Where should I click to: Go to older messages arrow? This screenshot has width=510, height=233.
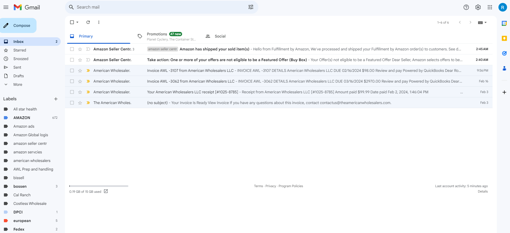470,22
